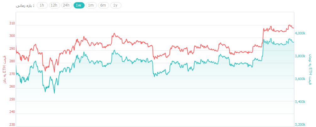Screen dimensions: 316x127
Task: Click the red ETH dollar axis title
Action: point(4,69)
